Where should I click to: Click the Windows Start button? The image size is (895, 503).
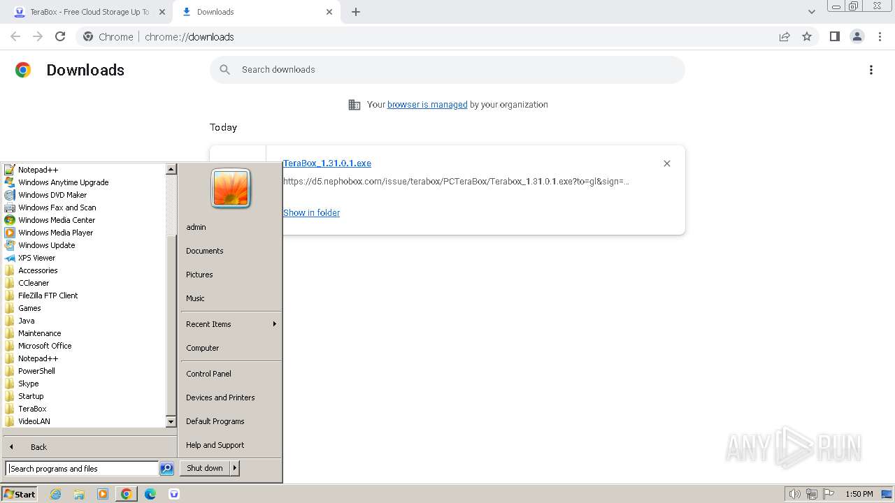20,494
